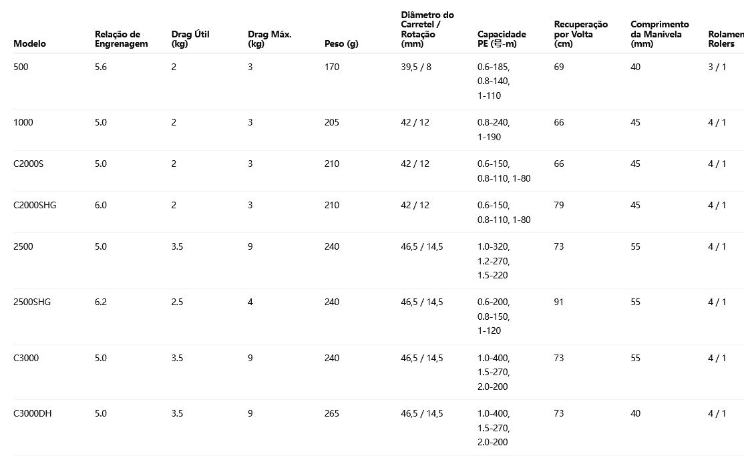Click the 6.2 gear ratio value
This screenshot has width=744, height=456.
coord(101,302)
